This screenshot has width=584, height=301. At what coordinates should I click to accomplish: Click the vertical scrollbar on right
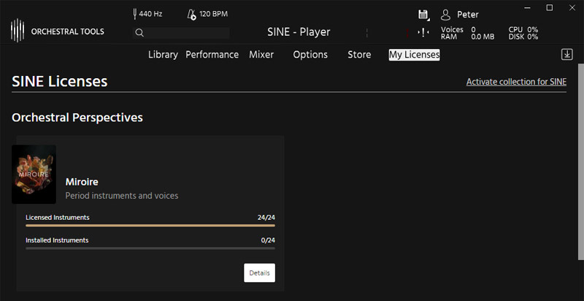(x=580, y=161)
